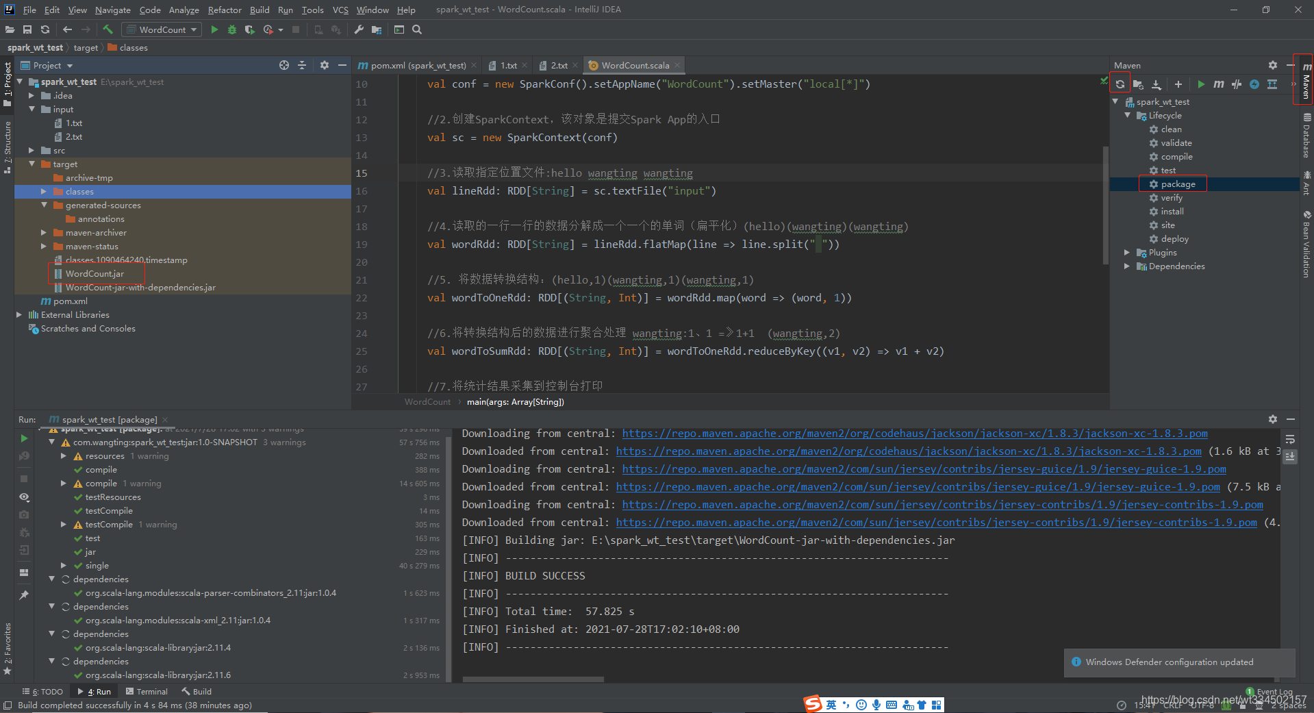Expand the maven-archiver folder
The height and width of the screenshot is (713, 1314).
pyautogui.click(x=44, y=233)
